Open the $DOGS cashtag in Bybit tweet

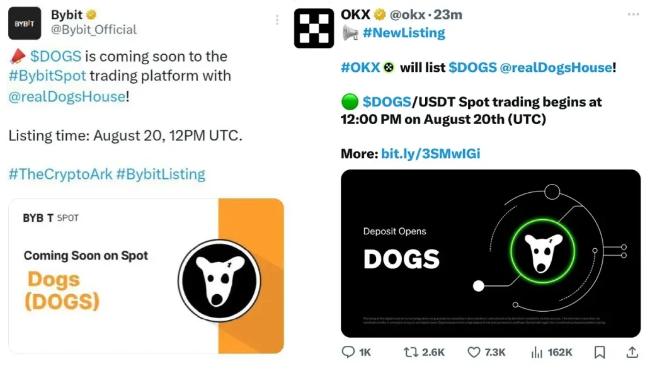(55, 56)
